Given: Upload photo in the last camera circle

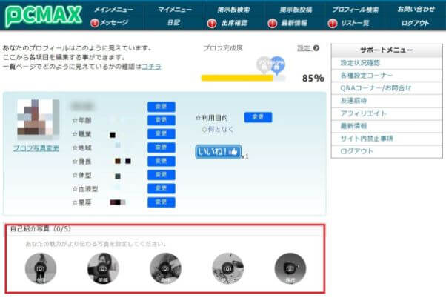Looking at the screenshot, I should click(290, 268).
